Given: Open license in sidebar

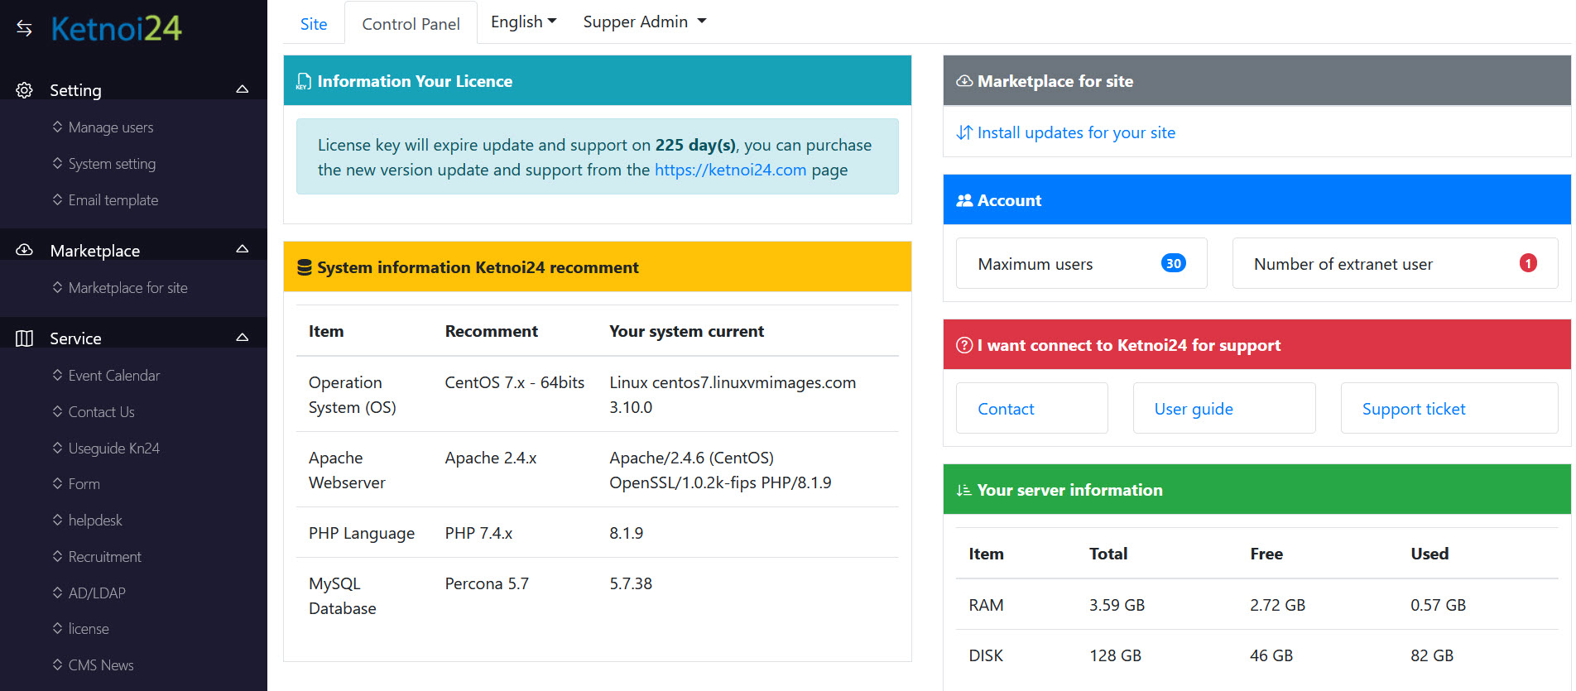Looking at the screenshot, I should tap(89, 629).
